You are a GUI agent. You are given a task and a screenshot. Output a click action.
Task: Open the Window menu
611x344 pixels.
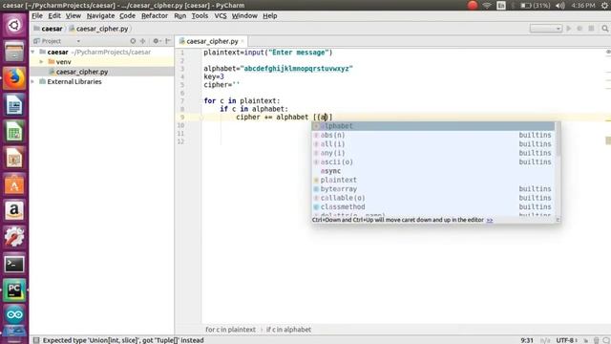244,15
